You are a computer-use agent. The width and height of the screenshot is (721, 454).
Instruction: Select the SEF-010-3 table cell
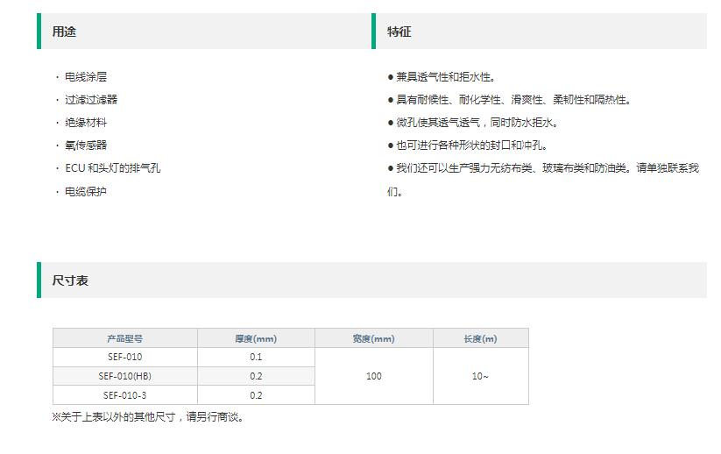[125, 395]
